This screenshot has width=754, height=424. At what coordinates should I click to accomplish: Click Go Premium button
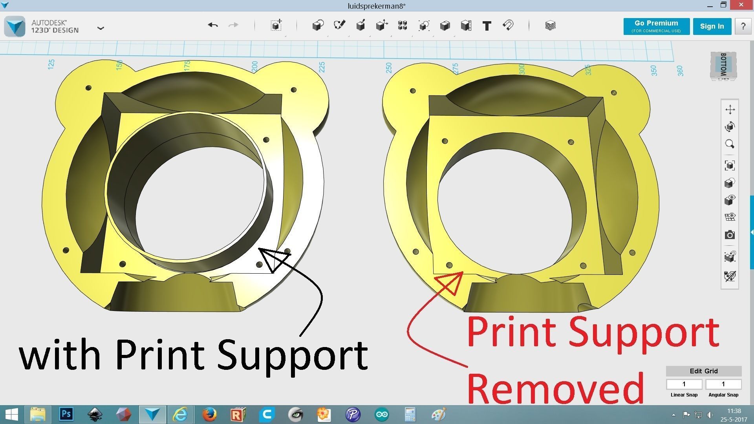656,26
